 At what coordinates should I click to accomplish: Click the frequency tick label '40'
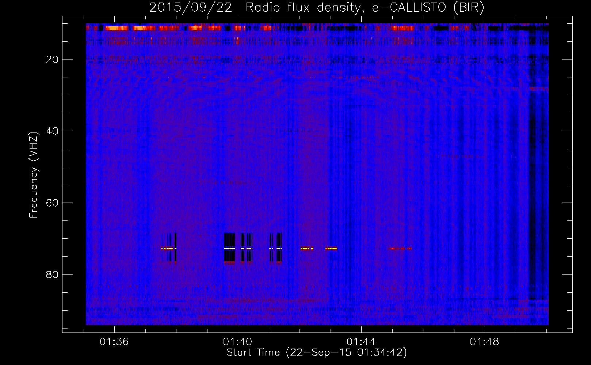point(53,131)
